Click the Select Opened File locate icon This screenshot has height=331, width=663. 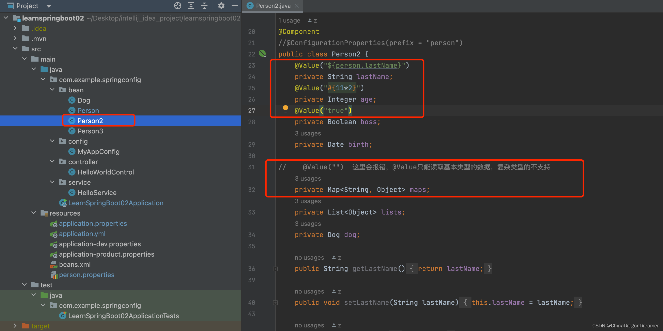coord(178,6)
